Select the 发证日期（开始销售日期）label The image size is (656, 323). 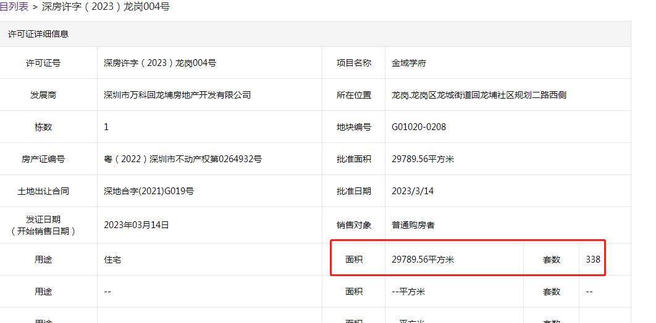coord(43,225)
